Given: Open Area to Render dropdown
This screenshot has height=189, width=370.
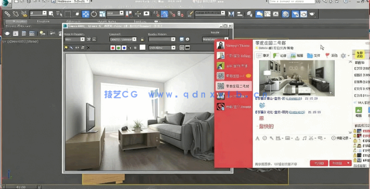Looking at the screenshot, I should (74, 39).
